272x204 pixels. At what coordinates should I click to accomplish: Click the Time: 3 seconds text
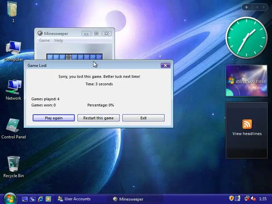99,84
